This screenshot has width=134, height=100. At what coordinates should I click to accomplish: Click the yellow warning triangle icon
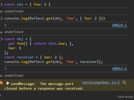(x=1, y=82)
